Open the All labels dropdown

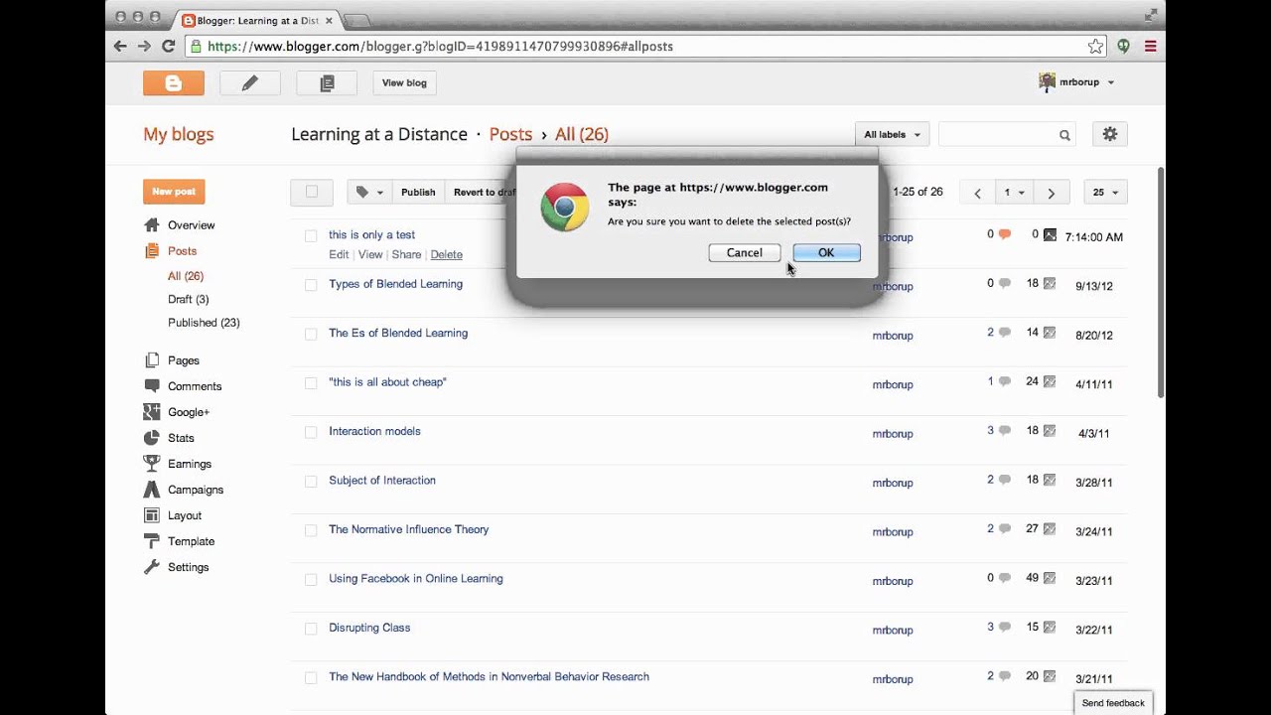(x=892, y=135)
